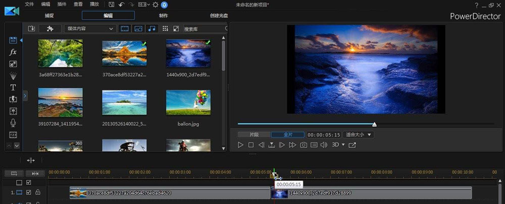The image size is (505, 204).
Task: Lock video track 1
Action: click(38, 192)
